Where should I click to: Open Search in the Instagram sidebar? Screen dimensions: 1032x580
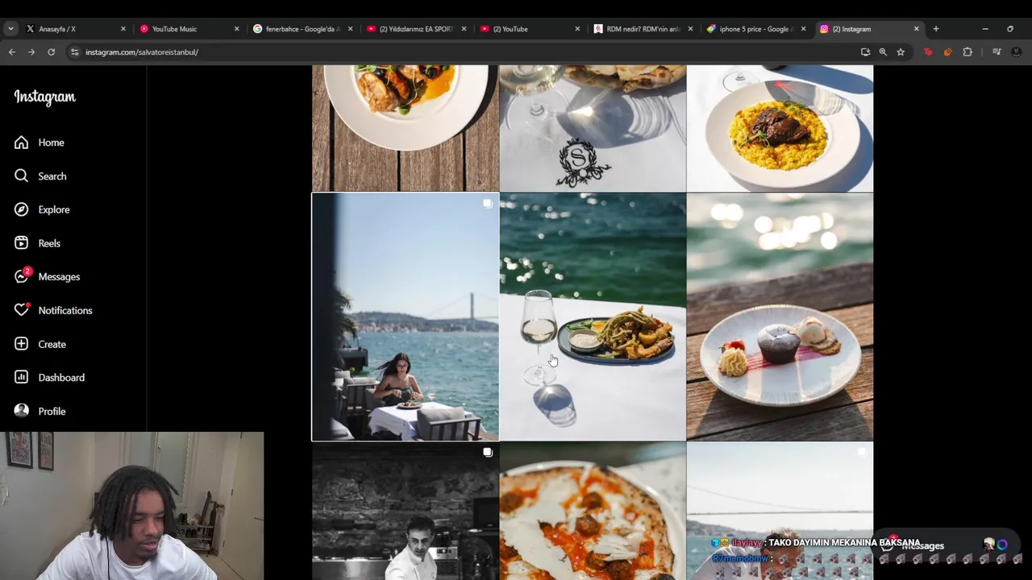click(40, 176)
